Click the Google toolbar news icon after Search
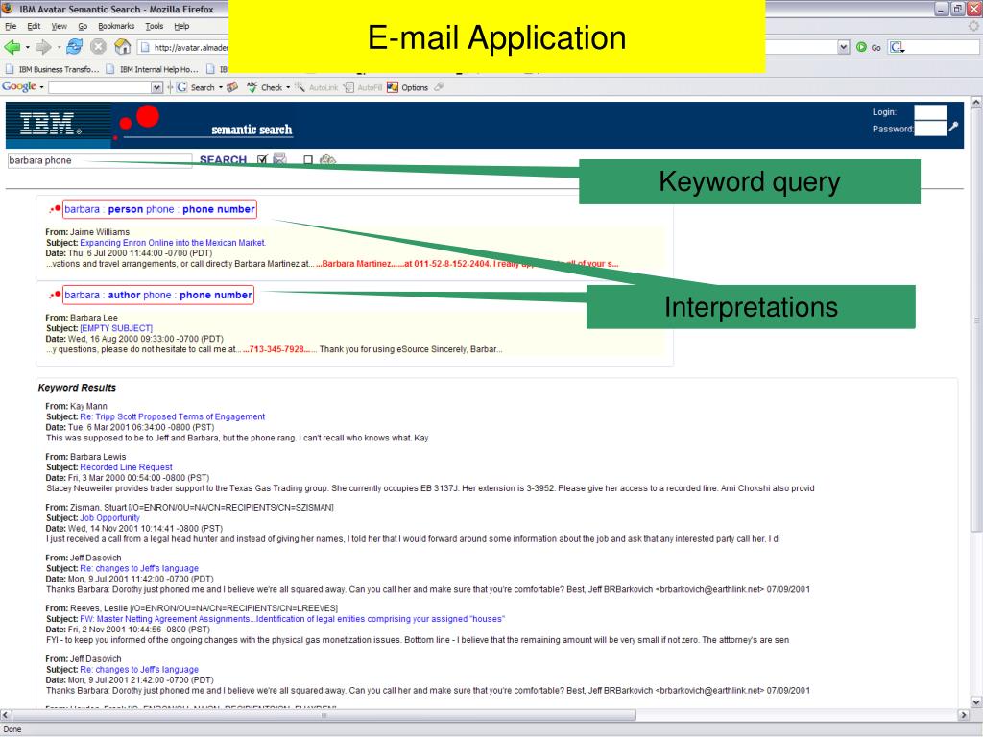 point(232,87)
